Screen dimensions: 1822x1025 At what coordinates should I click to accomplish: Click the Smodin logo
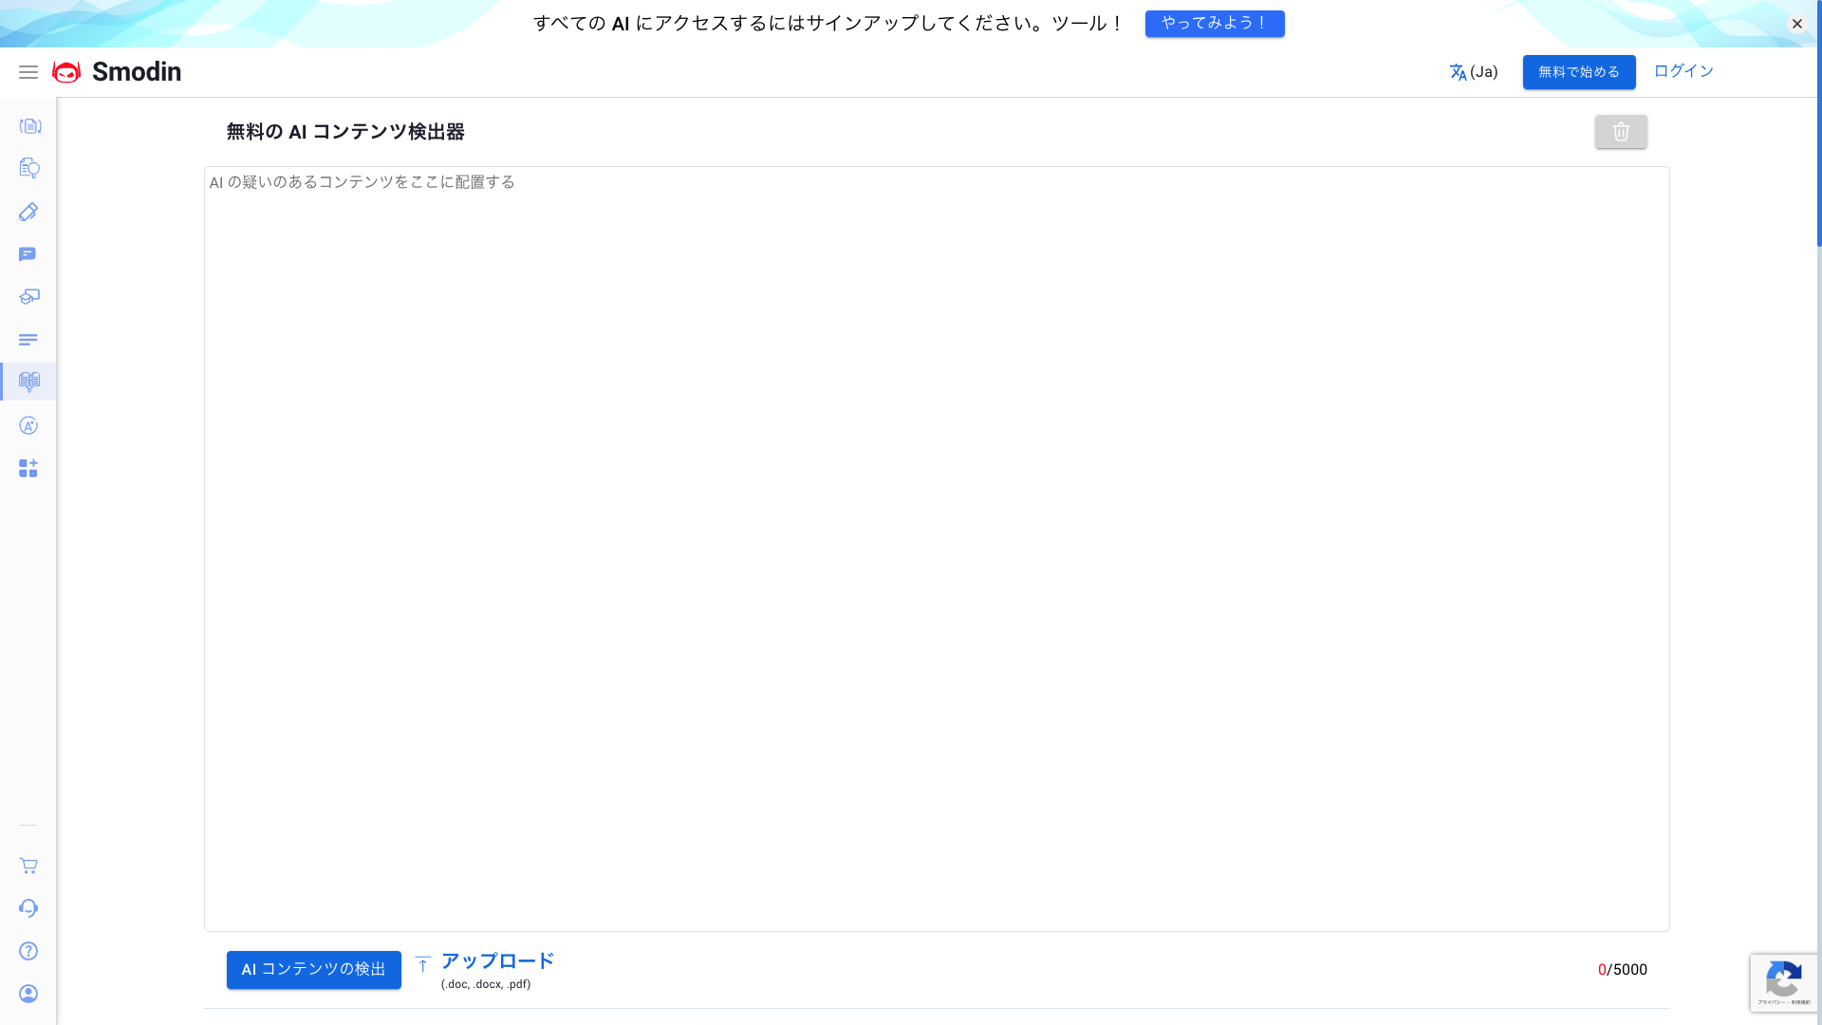click(117, 72)
